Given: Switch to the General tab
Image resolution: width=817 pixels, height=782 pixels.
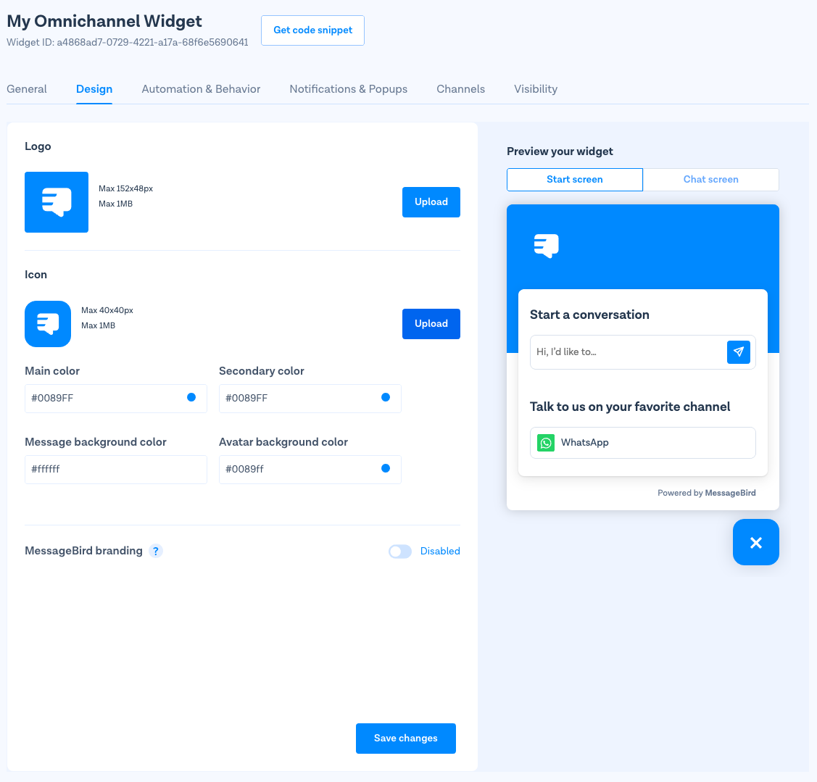Looking at the screenshot, I should tap(27, 89).
